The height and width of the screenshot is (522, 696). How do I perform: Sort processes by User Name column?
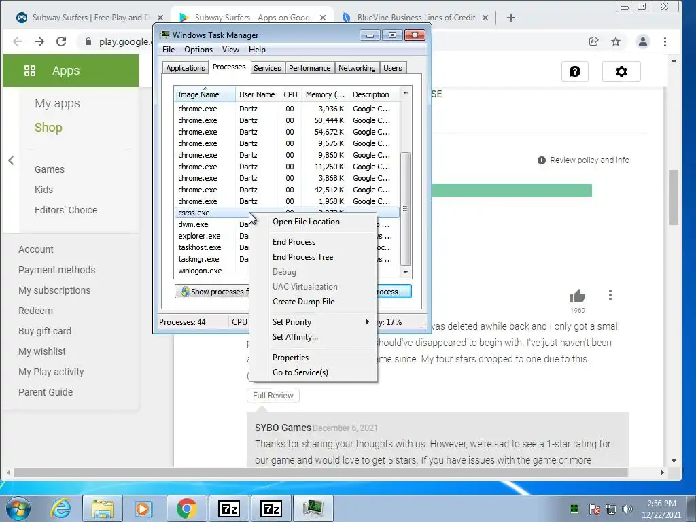(257, 94)
